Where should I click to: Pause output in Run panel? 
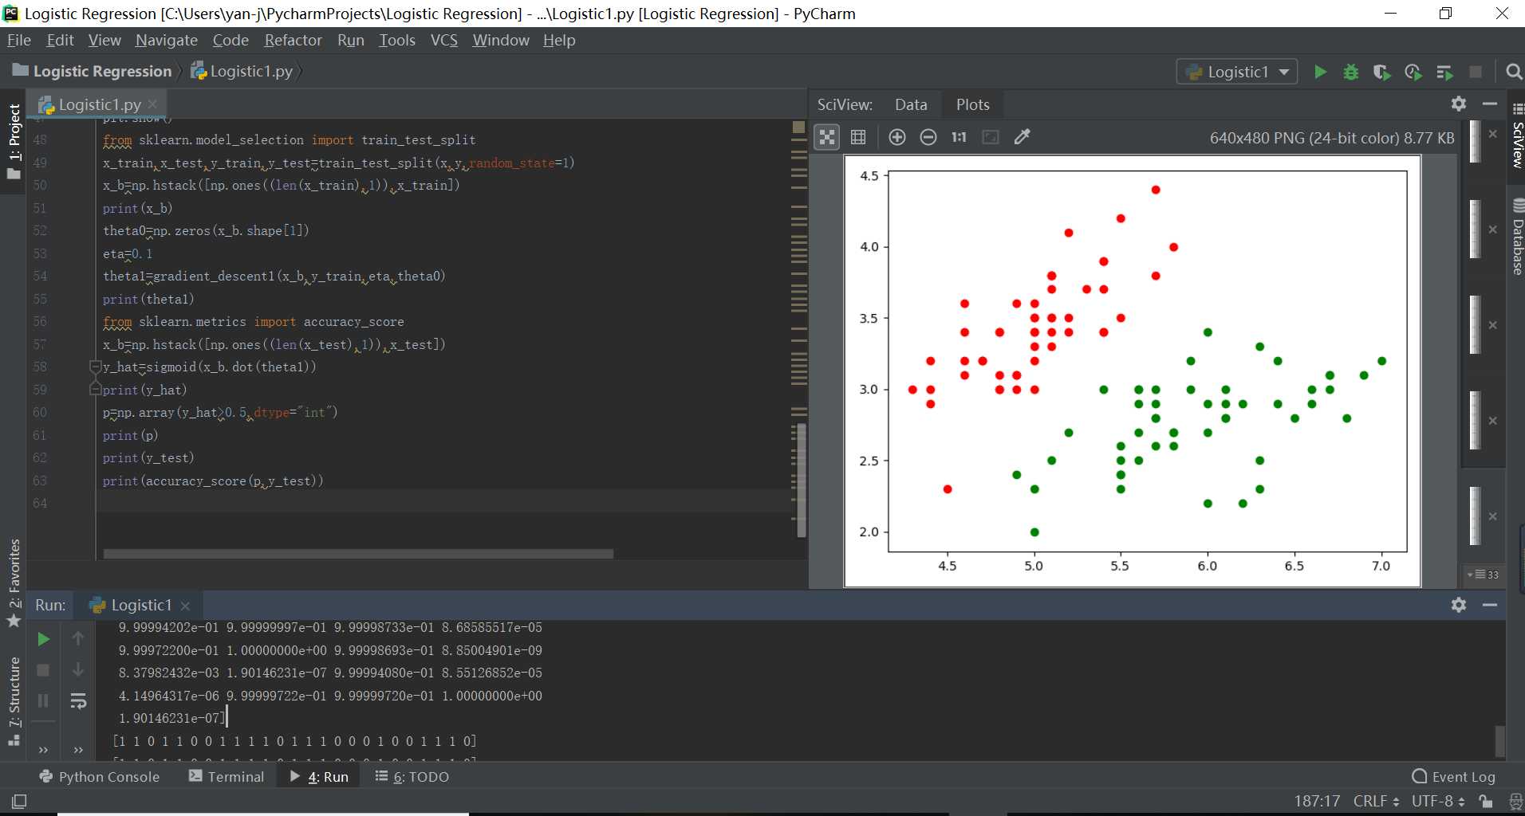[44, 701]
